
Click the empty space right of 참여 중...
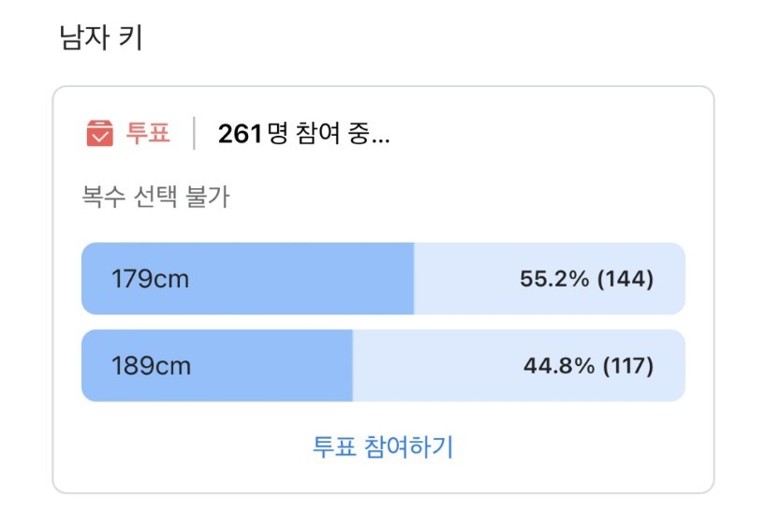pos(543,135)
